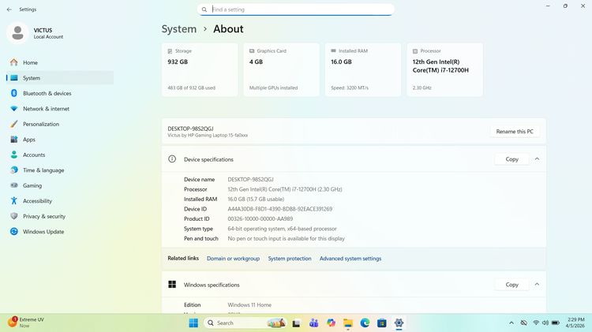
Task: Open Copilot from the taskbar
Action: coord(331,323)
